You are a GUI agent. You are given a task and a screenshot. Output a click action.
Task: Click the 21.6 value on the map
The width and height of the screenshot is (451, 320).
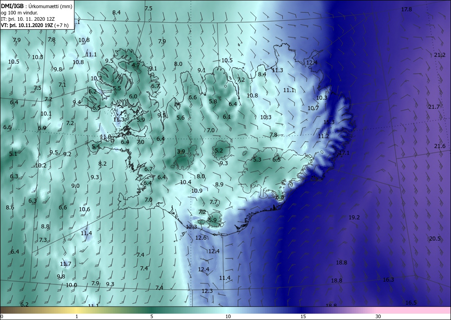point(439,146)
